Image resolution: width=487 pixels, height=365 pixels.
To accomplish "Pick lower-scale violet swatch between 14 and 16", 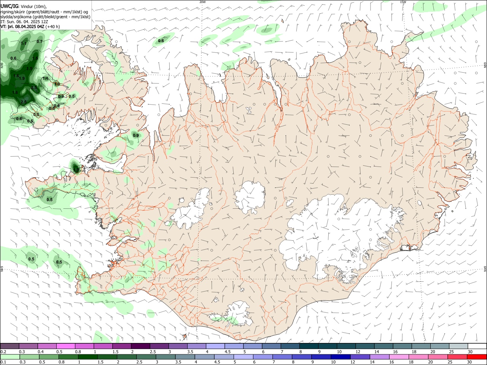I will 379,357.
